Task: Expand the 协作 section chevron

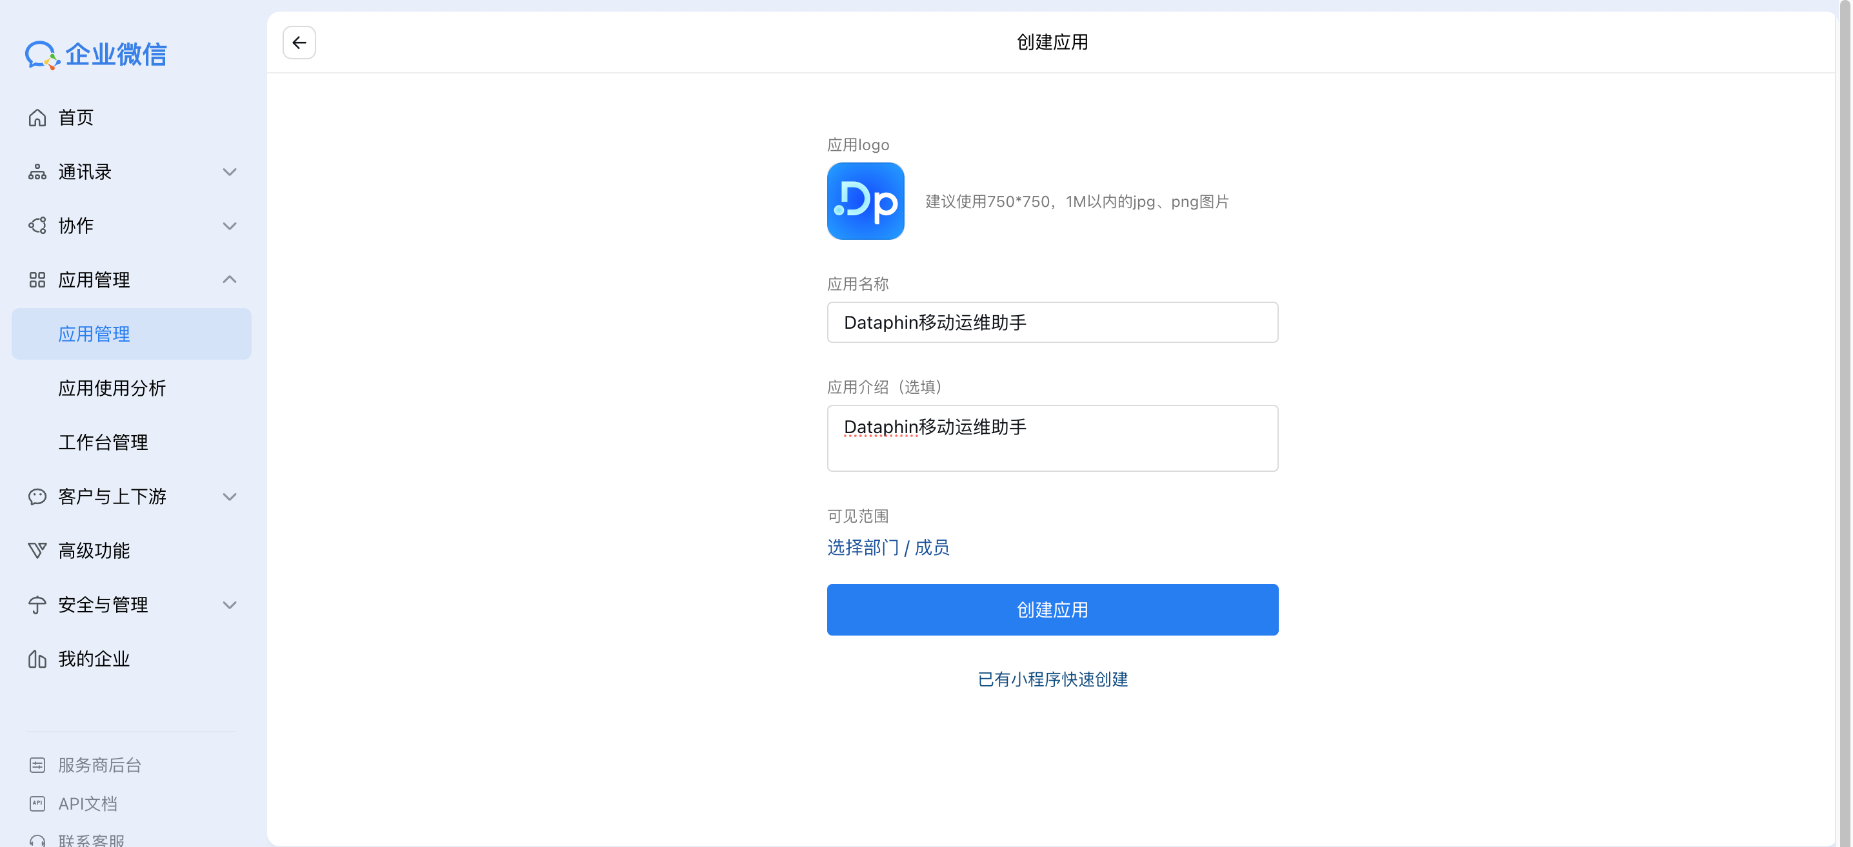Action: 230,226
